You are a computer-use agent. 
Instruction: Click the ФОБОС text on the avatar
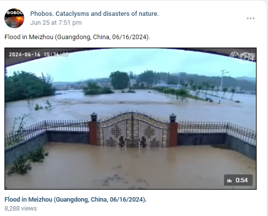(x=14, y=13)
